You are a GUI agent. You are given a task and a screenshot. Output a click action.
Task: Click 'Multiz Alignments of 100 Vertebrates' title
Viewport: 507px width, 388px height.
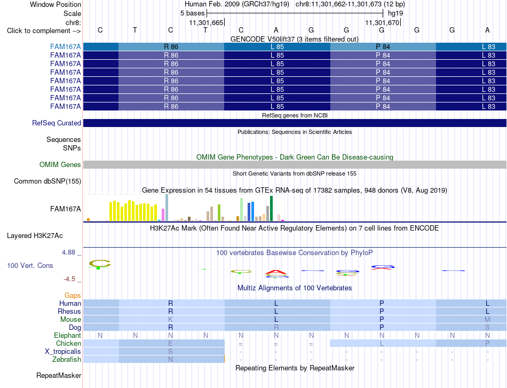pyautogui.click(x=295, y=288)
